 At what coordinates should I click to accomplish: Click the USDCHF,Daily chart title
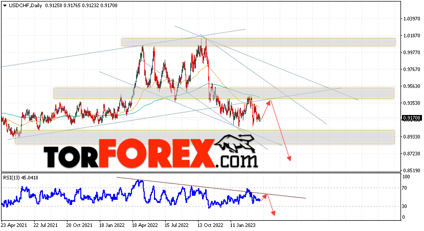26,6
